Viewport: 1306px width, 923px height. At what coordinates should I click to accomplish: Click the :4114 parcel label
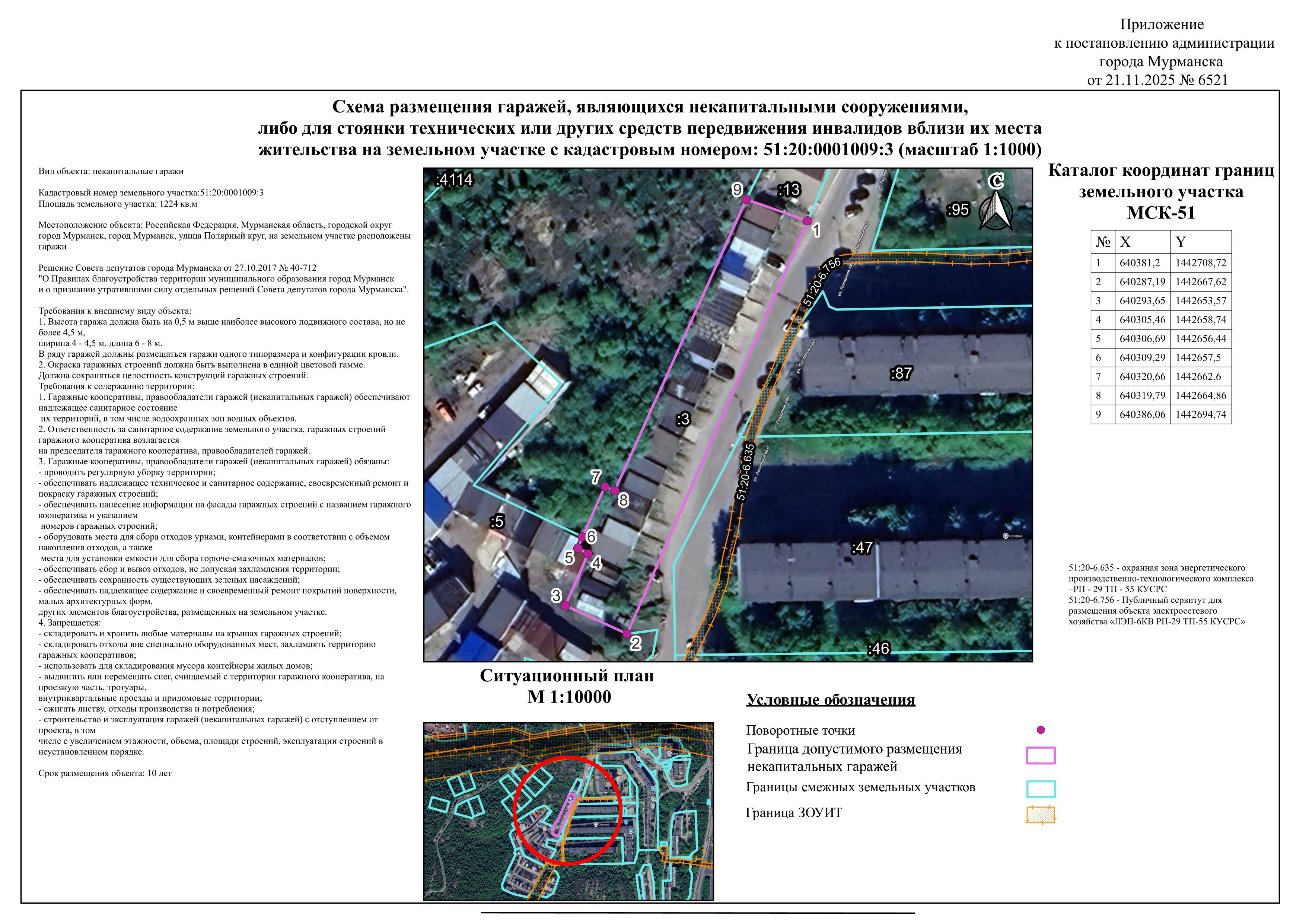pos(454,180)
